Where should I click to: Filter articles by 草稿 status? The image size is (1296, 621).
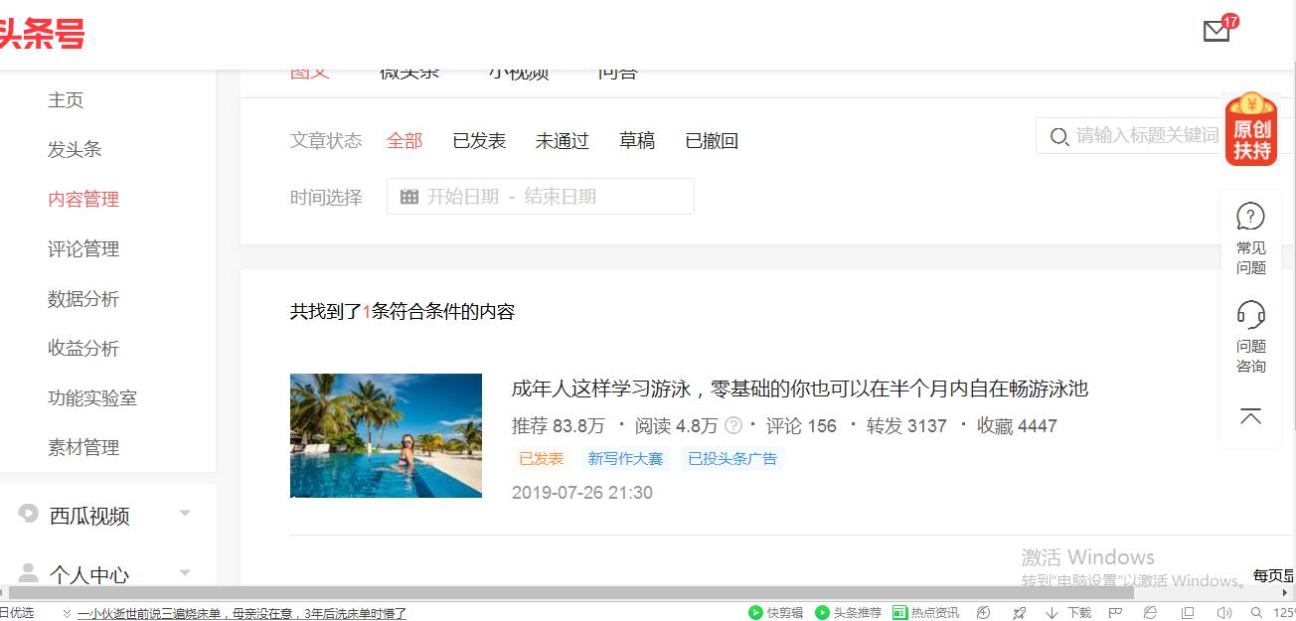[x=637, y=141]
